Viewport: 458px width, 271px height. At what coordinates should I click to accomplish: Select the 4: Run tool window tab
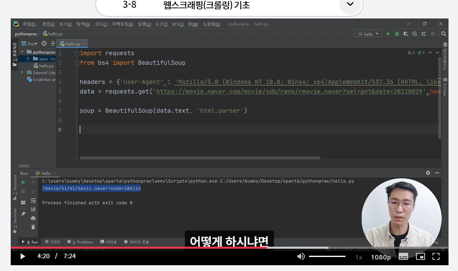tap(30, 242)
